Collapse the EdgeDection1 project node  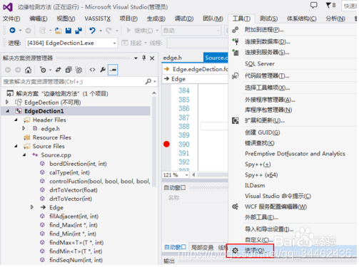click(x=8, y=111)
